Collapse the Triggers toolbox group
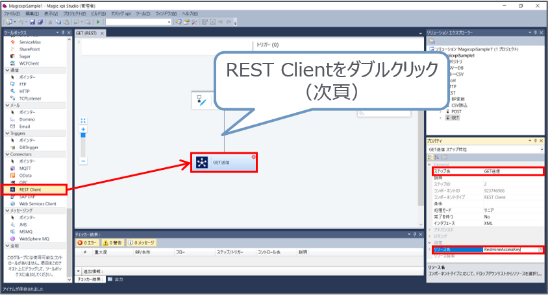Image resolution: width=548 pixels, height=295 pixels. [x=7, y=133]
